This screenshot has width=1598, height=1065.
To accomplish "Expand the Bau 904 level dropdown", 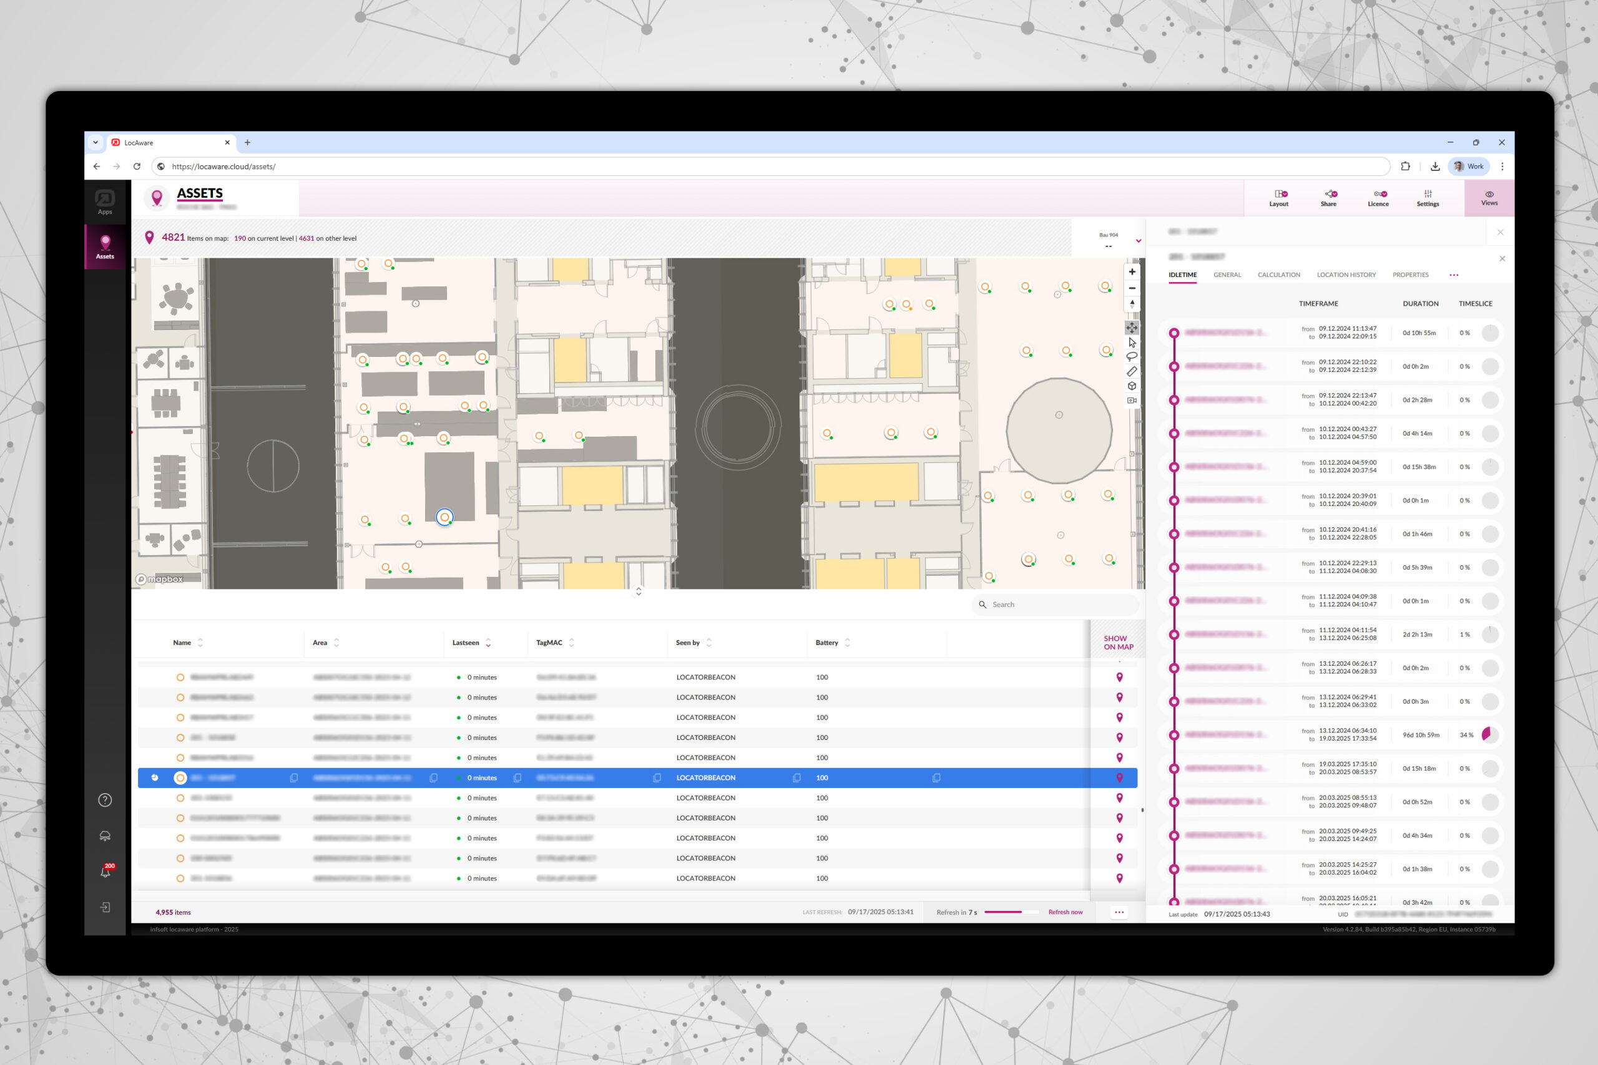I will [1139, 241].
